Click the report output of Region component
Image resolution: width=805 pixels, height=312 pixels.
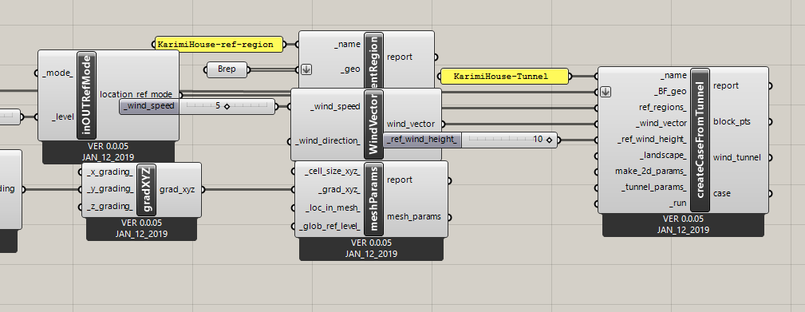(400, 57)
